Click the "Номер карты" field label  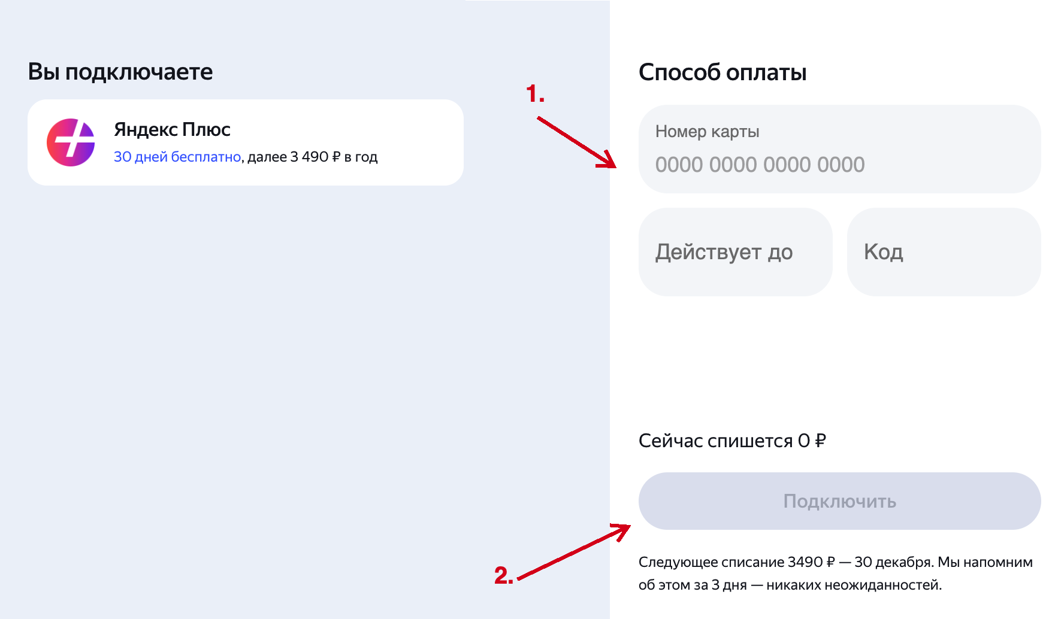pos(707,132)
